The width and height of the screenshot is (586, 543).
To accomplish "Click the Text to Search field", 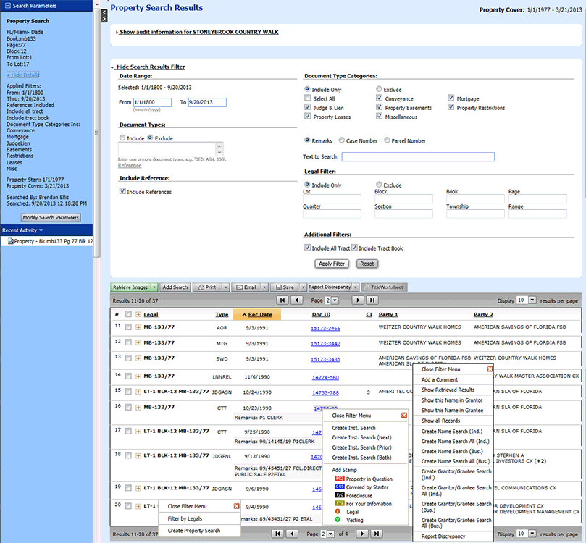I will (418, 156).
